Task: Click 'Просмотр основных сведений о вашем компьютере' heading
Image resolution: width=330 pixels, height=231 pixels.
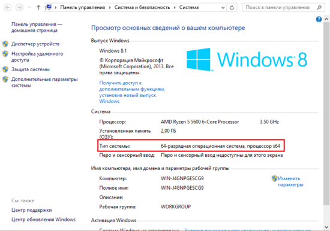Action: [168, 28]
